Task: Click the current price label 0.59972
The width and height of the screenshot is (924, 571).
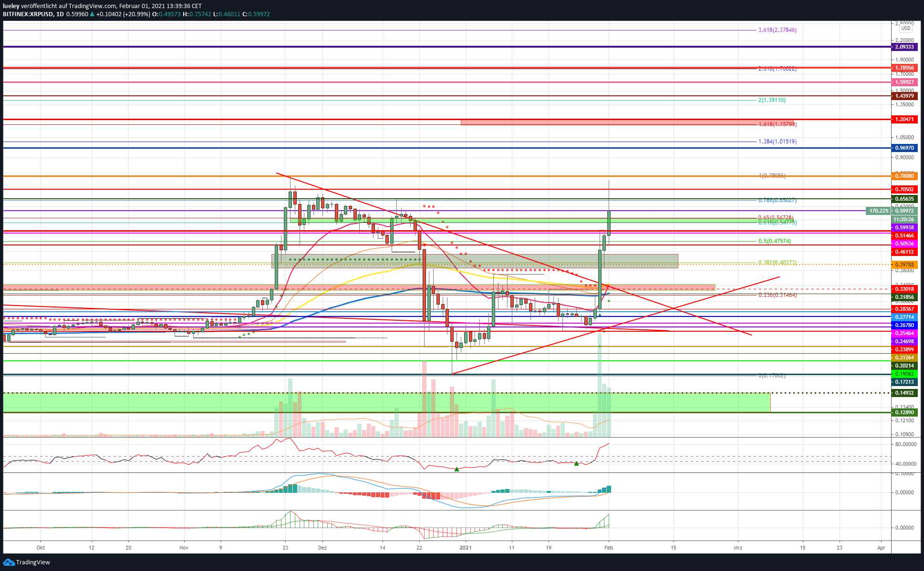Action: (x=904, y=211)
